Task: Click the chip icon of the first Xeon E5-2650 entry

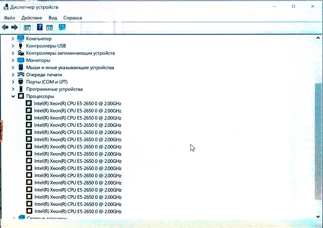Action: (x=29, y=103)
